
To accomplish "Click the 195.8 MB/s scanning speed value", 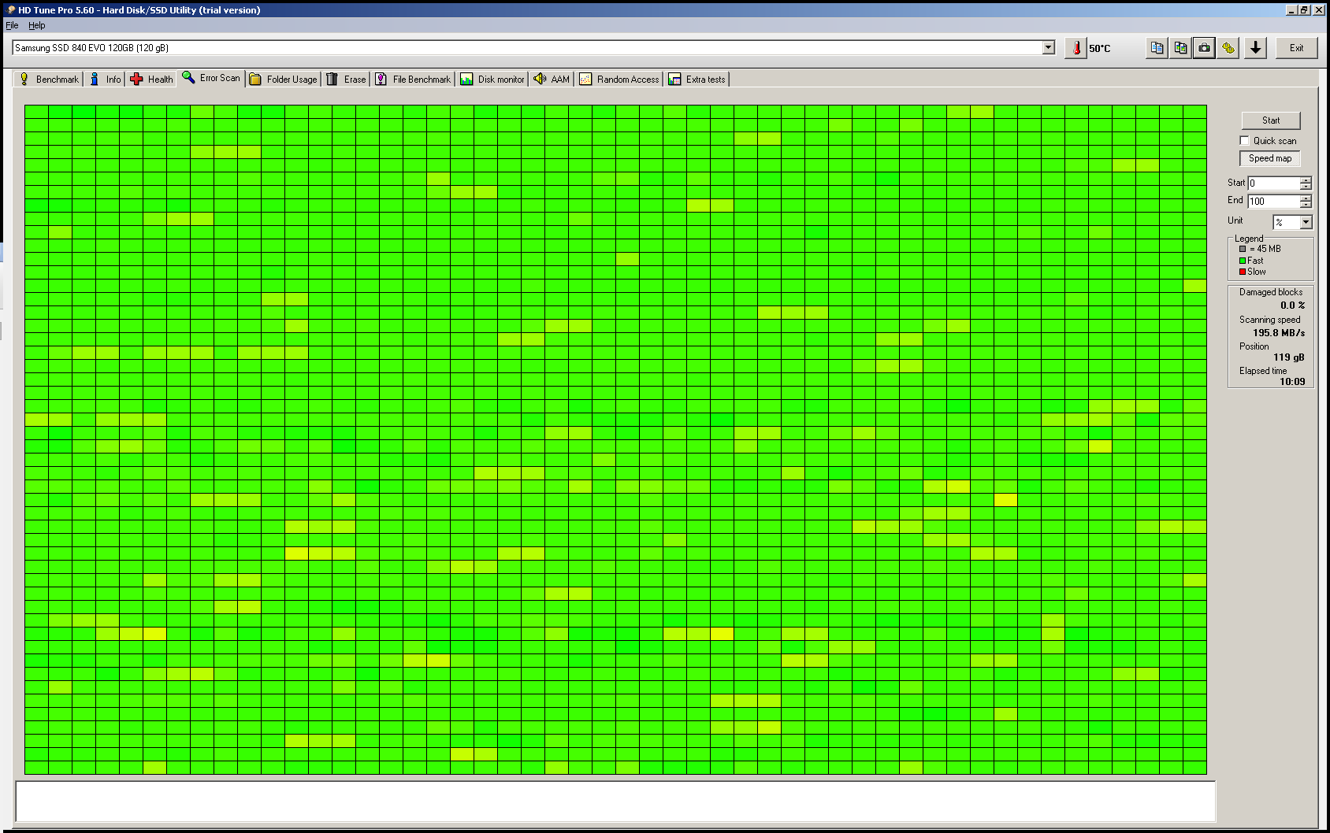I will pos(1279,333).
